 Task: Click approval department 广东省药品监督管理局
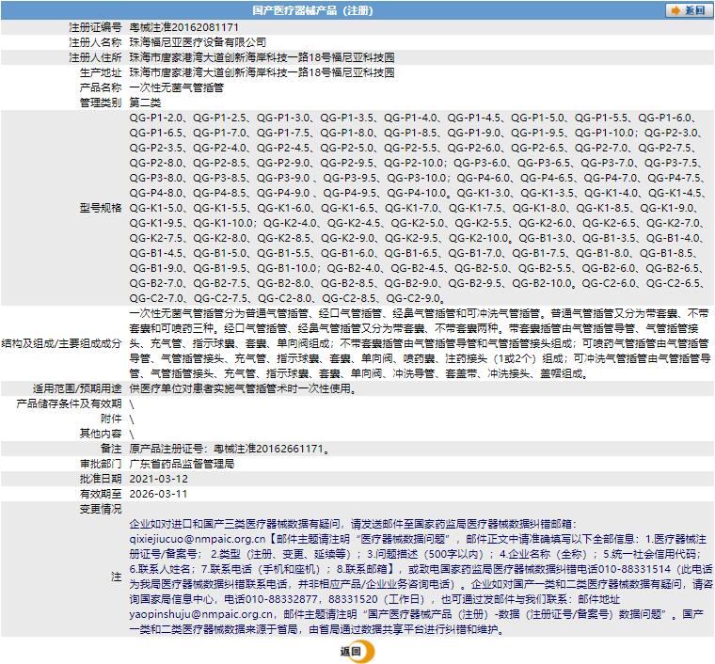pos(182,464)
